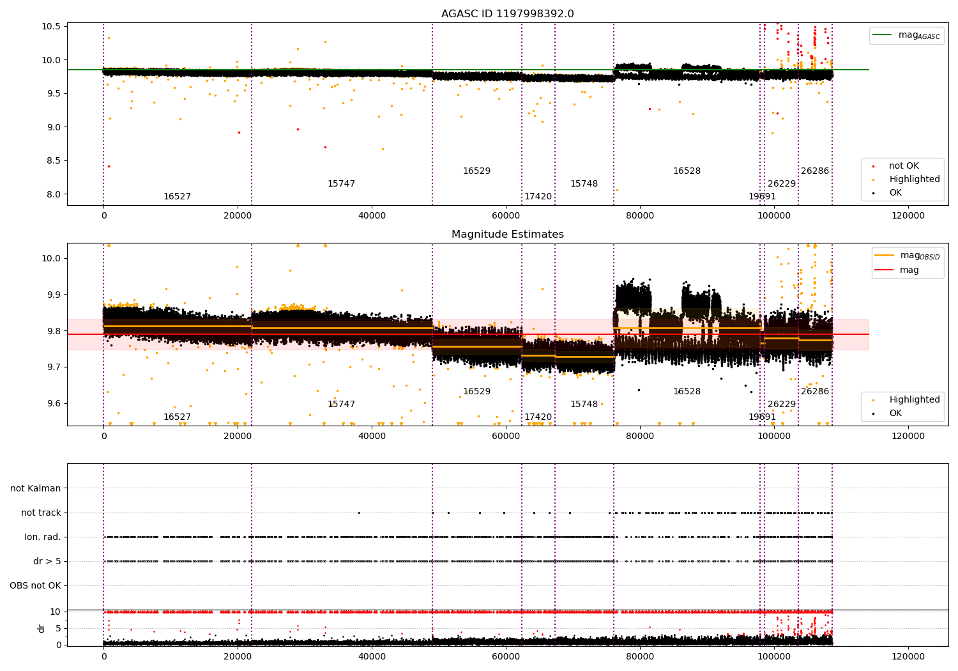Image resolution: width=958 pixels, height=671 pixels.
Task: Click the "OBS not OK" flag row label
Action: pyautogui.click(x=35, y=586)
